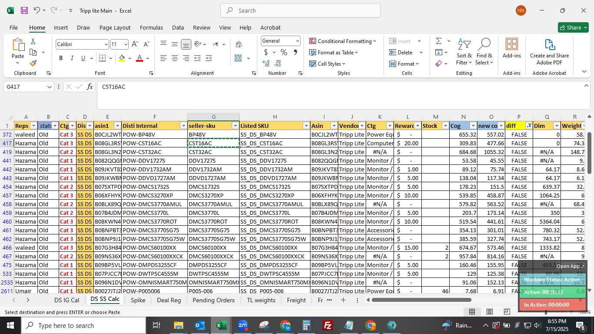The height and width of the screenshot is (334, 594).
Task: Expand Conditional Formatting menu
Action: (x=343, y=41)
